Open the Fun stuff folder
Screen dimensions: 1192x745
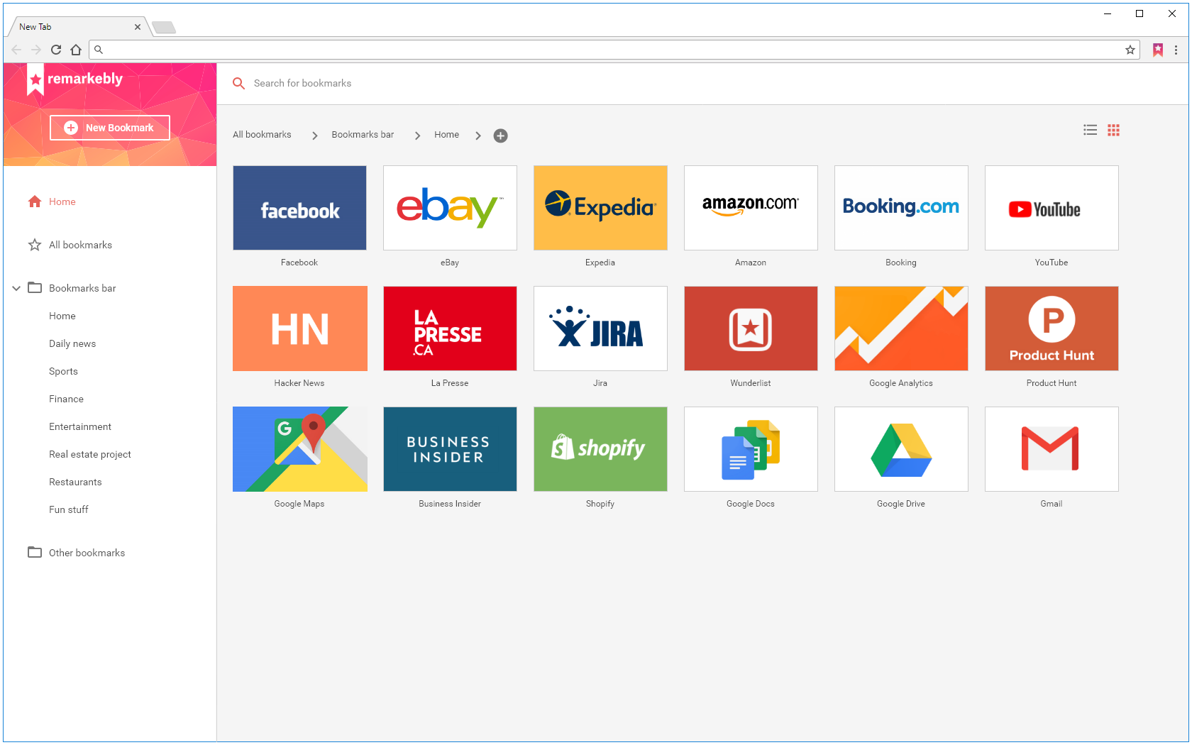(68, 509)
